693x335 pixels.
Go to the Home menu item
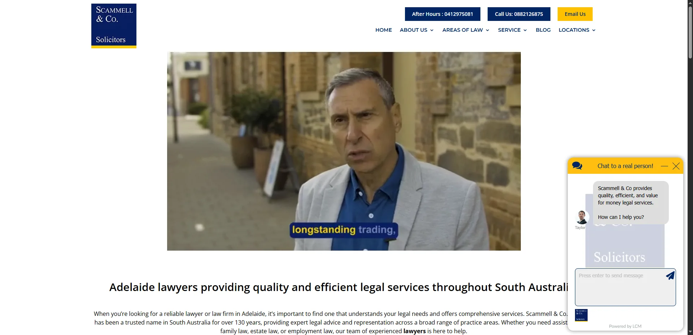(384, 30)
